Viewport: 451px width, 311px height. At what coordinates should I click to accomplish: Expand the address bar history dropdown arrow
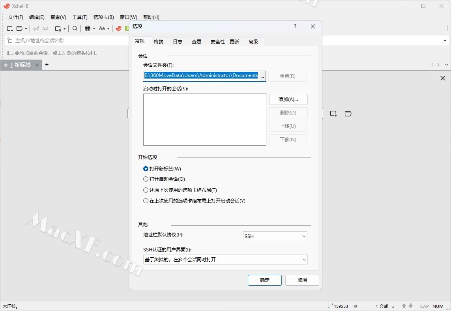click(x=445, y=41)
